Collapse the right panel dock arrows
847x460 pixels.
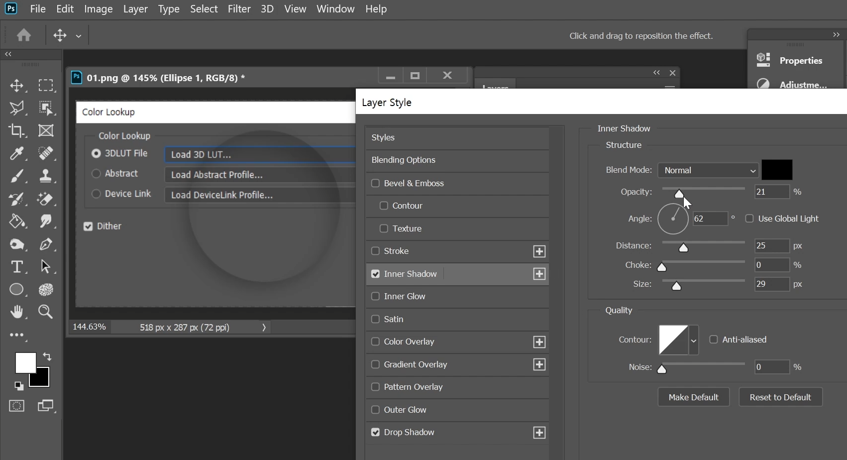836,34
